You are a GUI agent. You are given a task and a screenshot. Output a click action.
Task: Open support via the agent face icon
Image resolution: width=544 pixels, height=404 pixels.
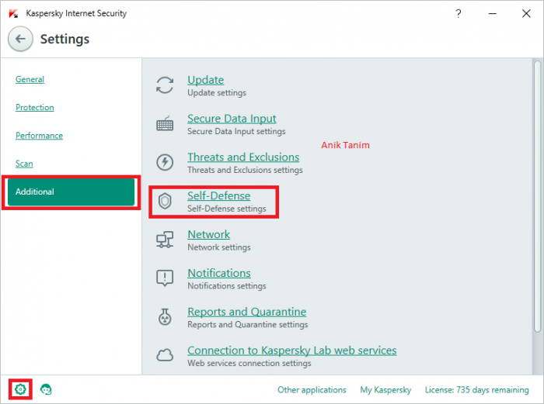click(46, 389)
